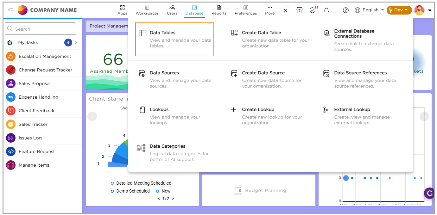Screen dimensions: 437x215
Task: Click the Escalation Management sidebar icon
Action: click(11, 56)
